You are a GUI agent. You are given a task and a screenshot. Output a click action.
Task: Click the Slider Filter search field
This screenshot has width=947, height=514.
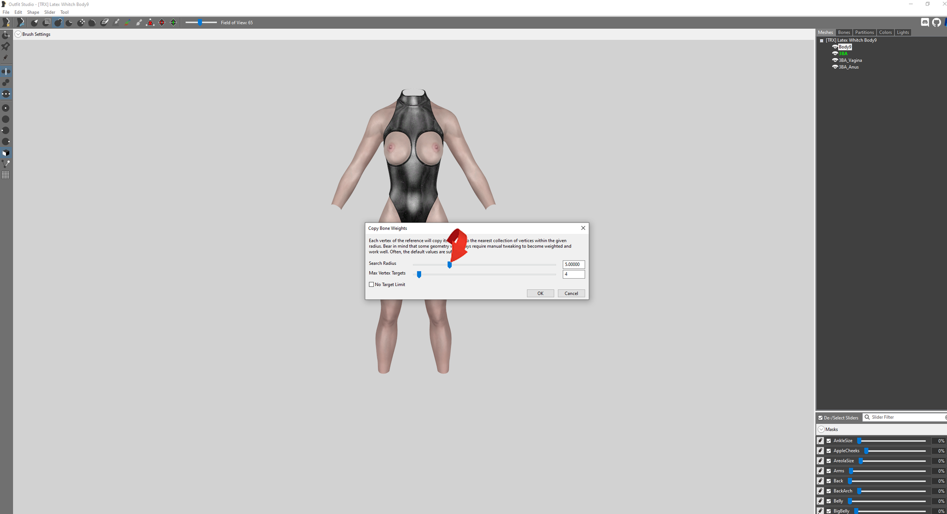coord(905,417)
